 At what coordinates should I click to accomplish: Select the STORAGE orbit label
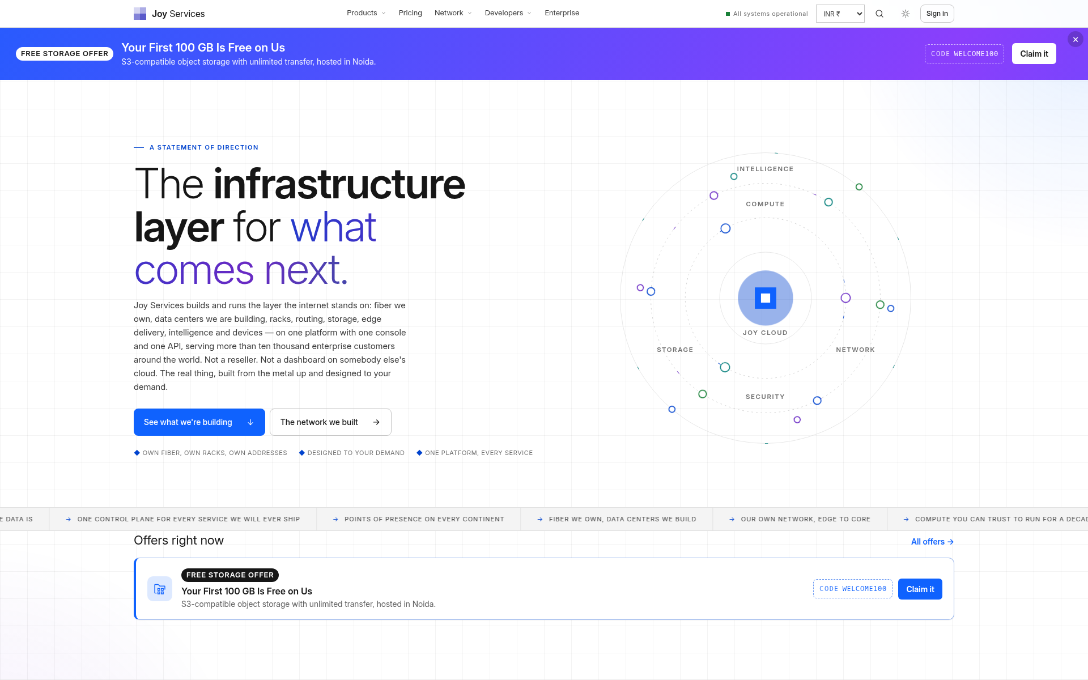click(675, 350)
